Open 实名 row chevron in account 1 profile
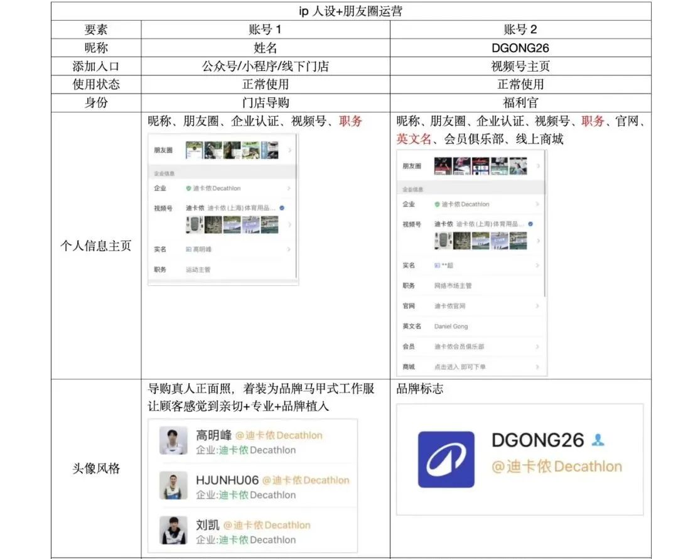This screenshot has height=559, width=678. [289, 249]
